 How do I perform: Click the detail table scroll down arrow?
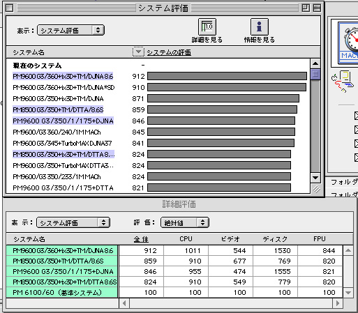click(348, 293)
